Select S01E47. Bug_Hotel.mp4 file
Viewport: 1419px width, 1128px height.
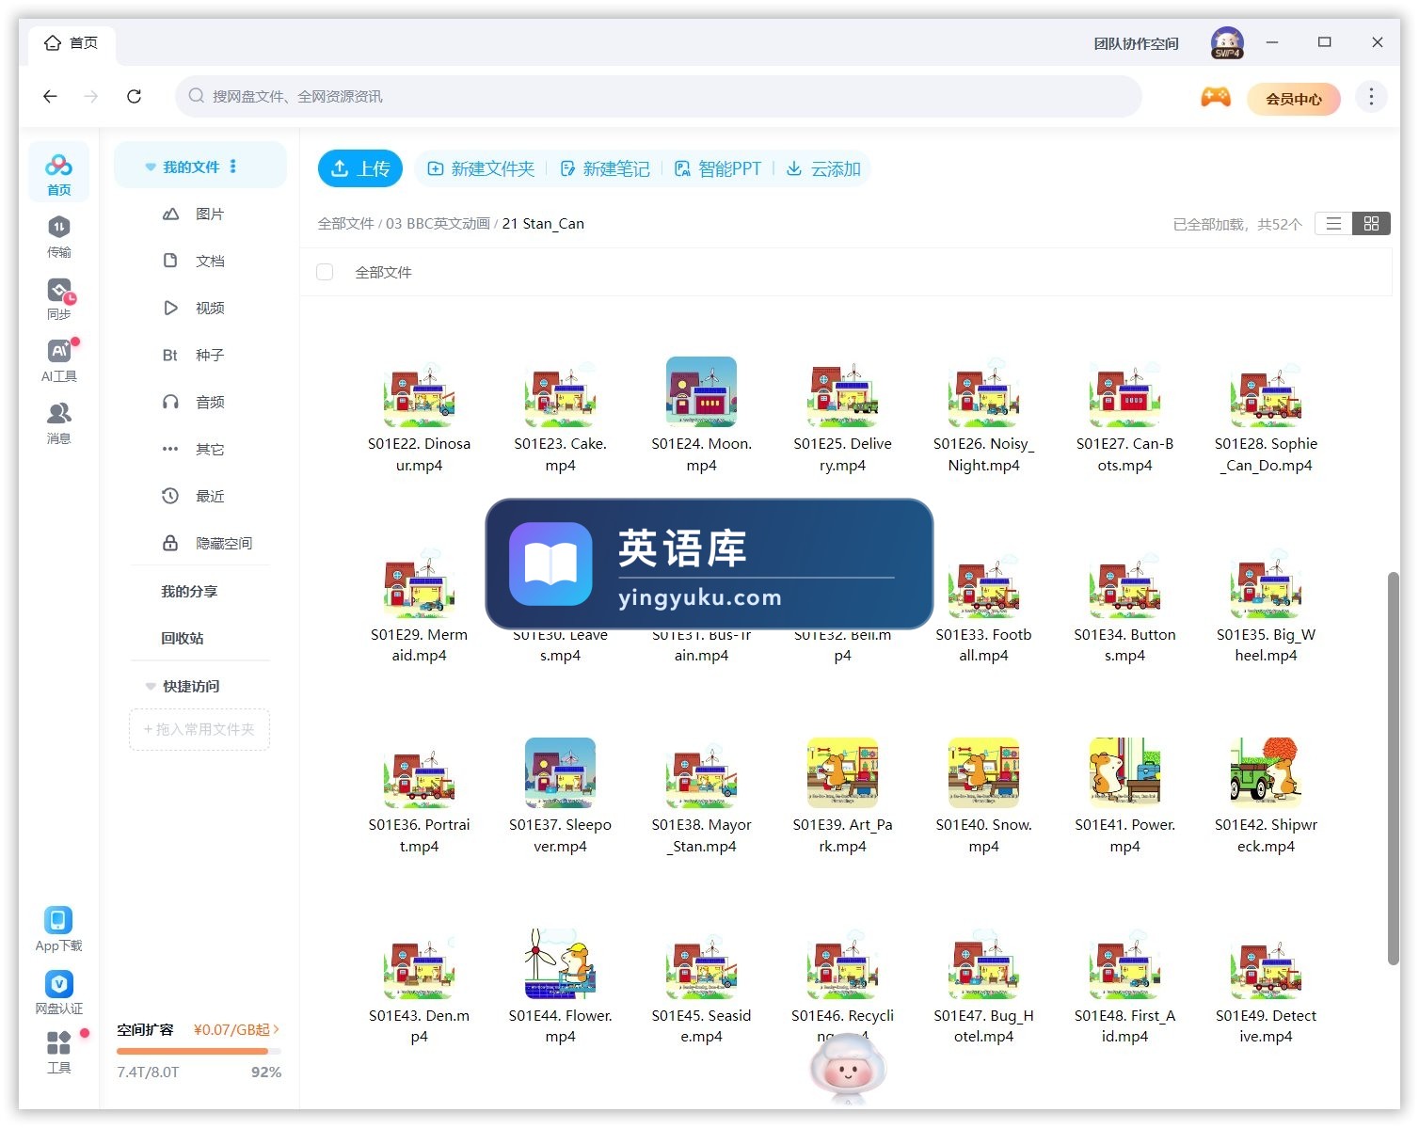tap(983, 988)
